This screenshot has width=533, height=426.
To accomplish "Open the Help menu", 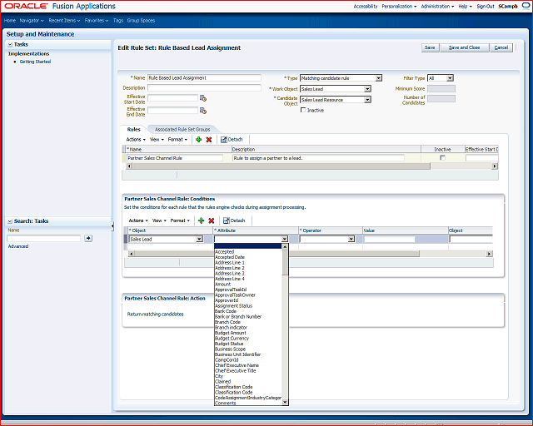I will [x=465, y=6].
